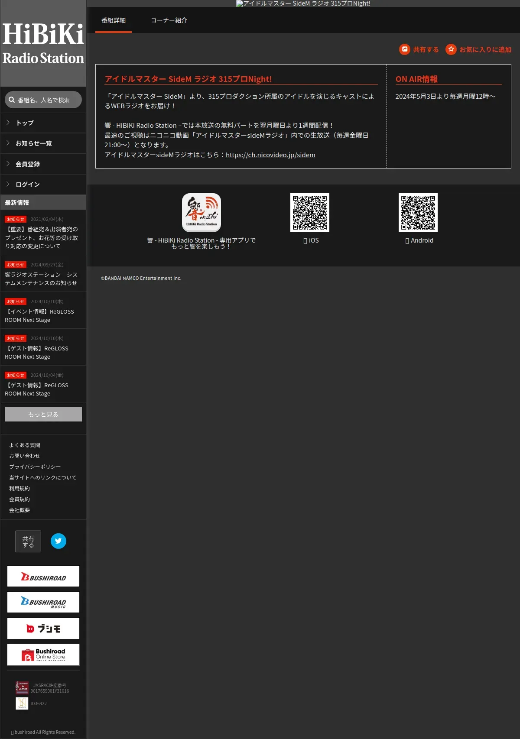Viewport: 520px width, 739px height.
Task: Open the 【ゲスト情報】ReGLOSS notice dated 2024/10/10
Action: [x=37, y=353]
